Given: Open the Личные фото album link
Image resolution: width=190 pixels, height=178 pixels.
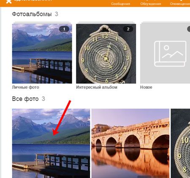Looking at the screenshot, I should click(26, 87).
